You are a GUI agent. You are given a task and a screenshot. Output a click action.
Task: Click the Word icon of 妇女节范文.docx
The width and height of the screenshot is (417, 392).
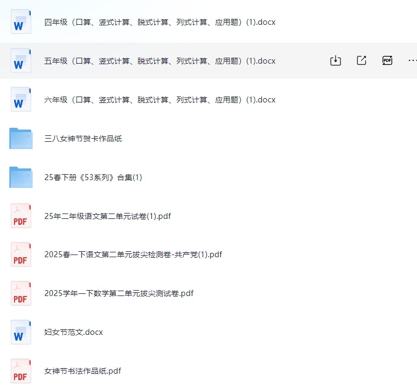[x=21, y=332]
